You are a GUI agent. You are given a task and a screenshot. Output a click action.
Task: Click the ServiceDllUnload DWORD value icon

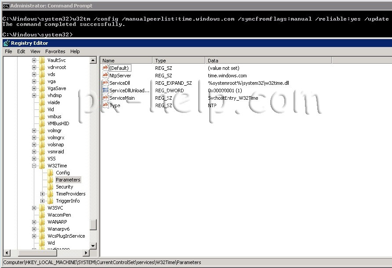pyautogui.click(x=105, y=91)
